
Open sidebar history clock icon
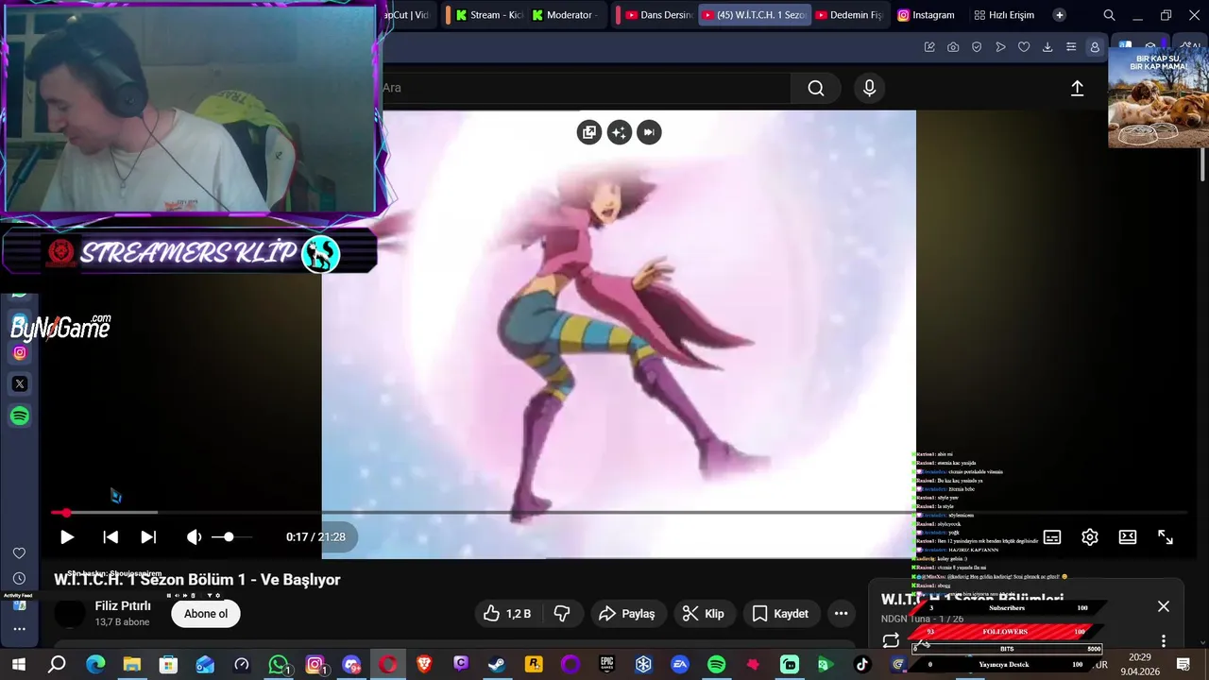(x=19, y=578)
